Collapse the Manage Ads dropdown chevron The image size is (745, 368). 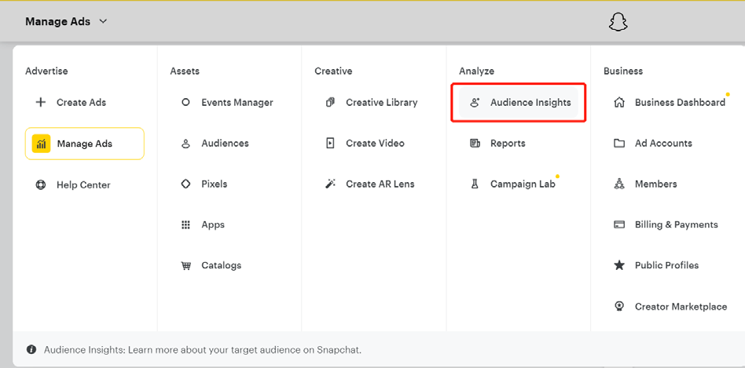(x=103, y=21)
